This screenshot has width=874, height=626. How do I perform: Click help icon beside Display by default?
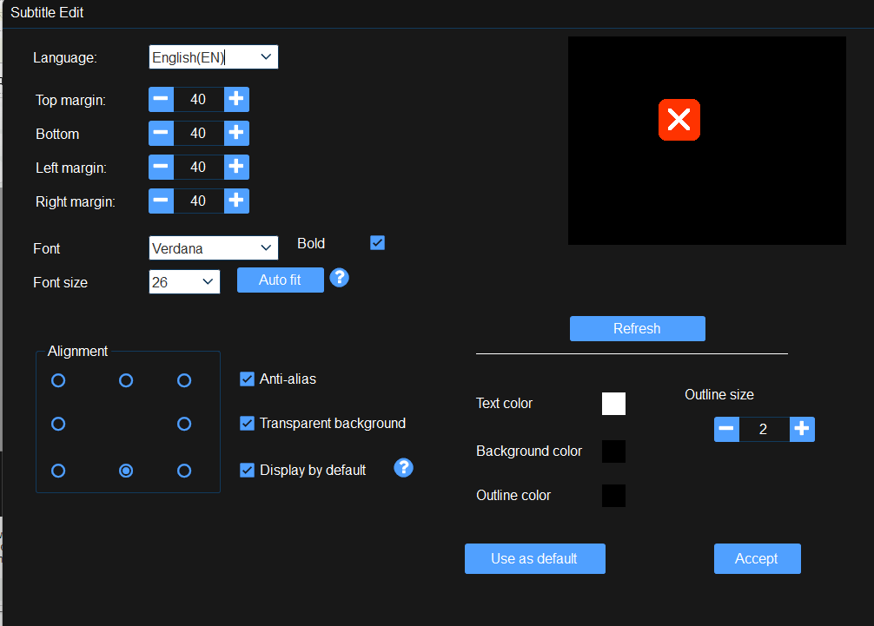click(403, 468)
